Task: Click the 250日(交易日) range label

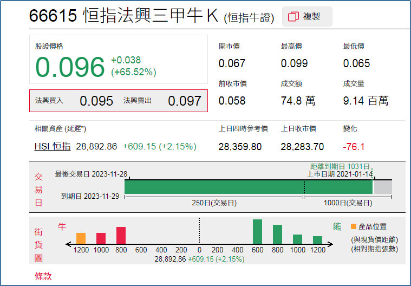Action: click(x=214, y=203)
